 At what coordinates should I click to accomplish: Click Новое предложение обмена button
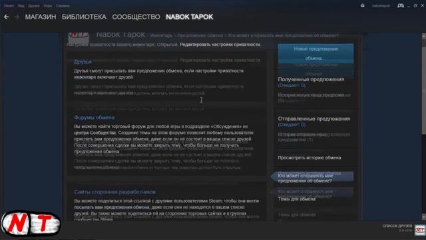coord(316,53)
